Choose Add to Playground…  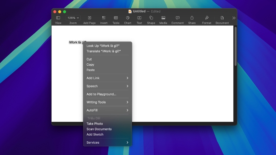[x=108, y=94]
